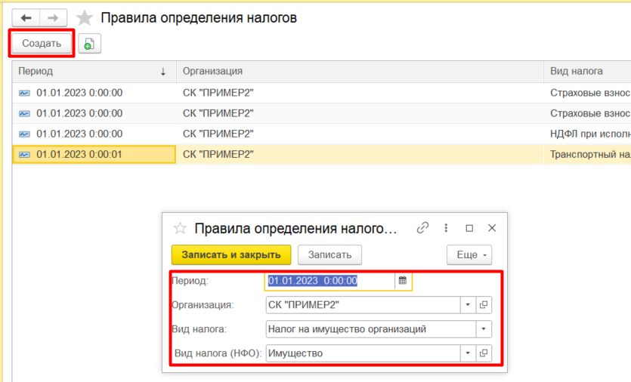631x382 pixels.
Task: Expand the Организация dropdown list
Action: [x=468, y=305]
